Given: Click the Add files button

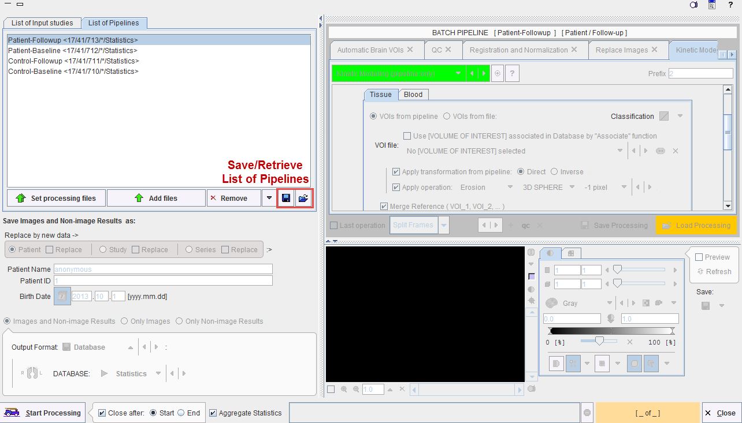Looking at the screenshot, I should click(x=156, y=198).
